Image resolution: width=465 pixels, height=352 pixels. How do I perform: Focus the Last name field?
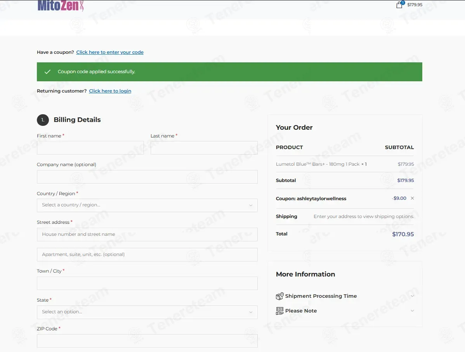pos(204,148)
